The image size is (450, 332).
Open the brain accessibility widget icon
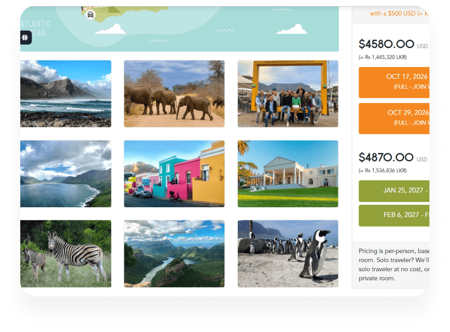[x=25, y=37]
